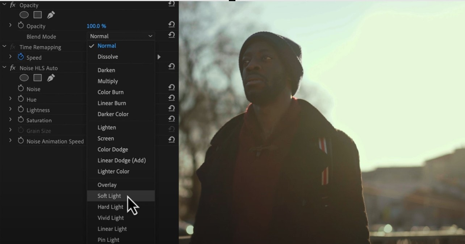
Task: Expand the Opacity value row
Action: pos(11,25)
